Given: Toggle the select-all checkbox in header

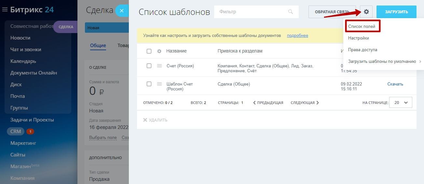Looking at the screenshot, I should pos(149,51).
